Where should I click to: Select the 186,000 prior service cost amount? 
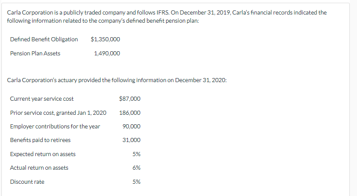click(130, 113)
